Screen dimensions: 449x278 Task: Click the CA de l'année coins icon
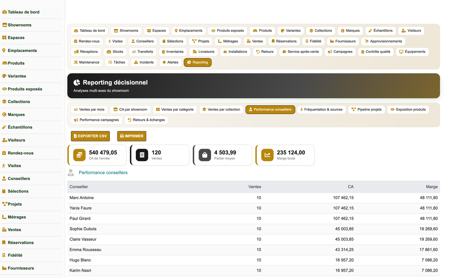point(79,155)
